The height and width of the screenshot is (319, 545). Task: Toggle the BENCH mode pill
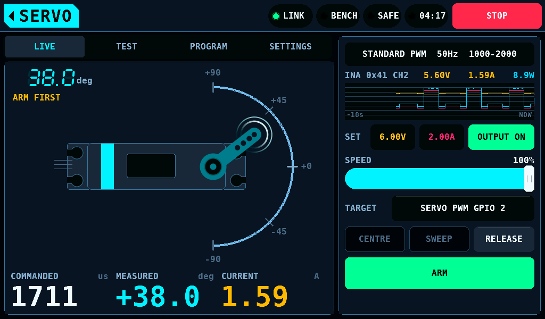(338, 16)
